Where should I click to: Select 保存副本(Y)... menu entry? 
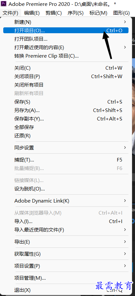point(66,119)
